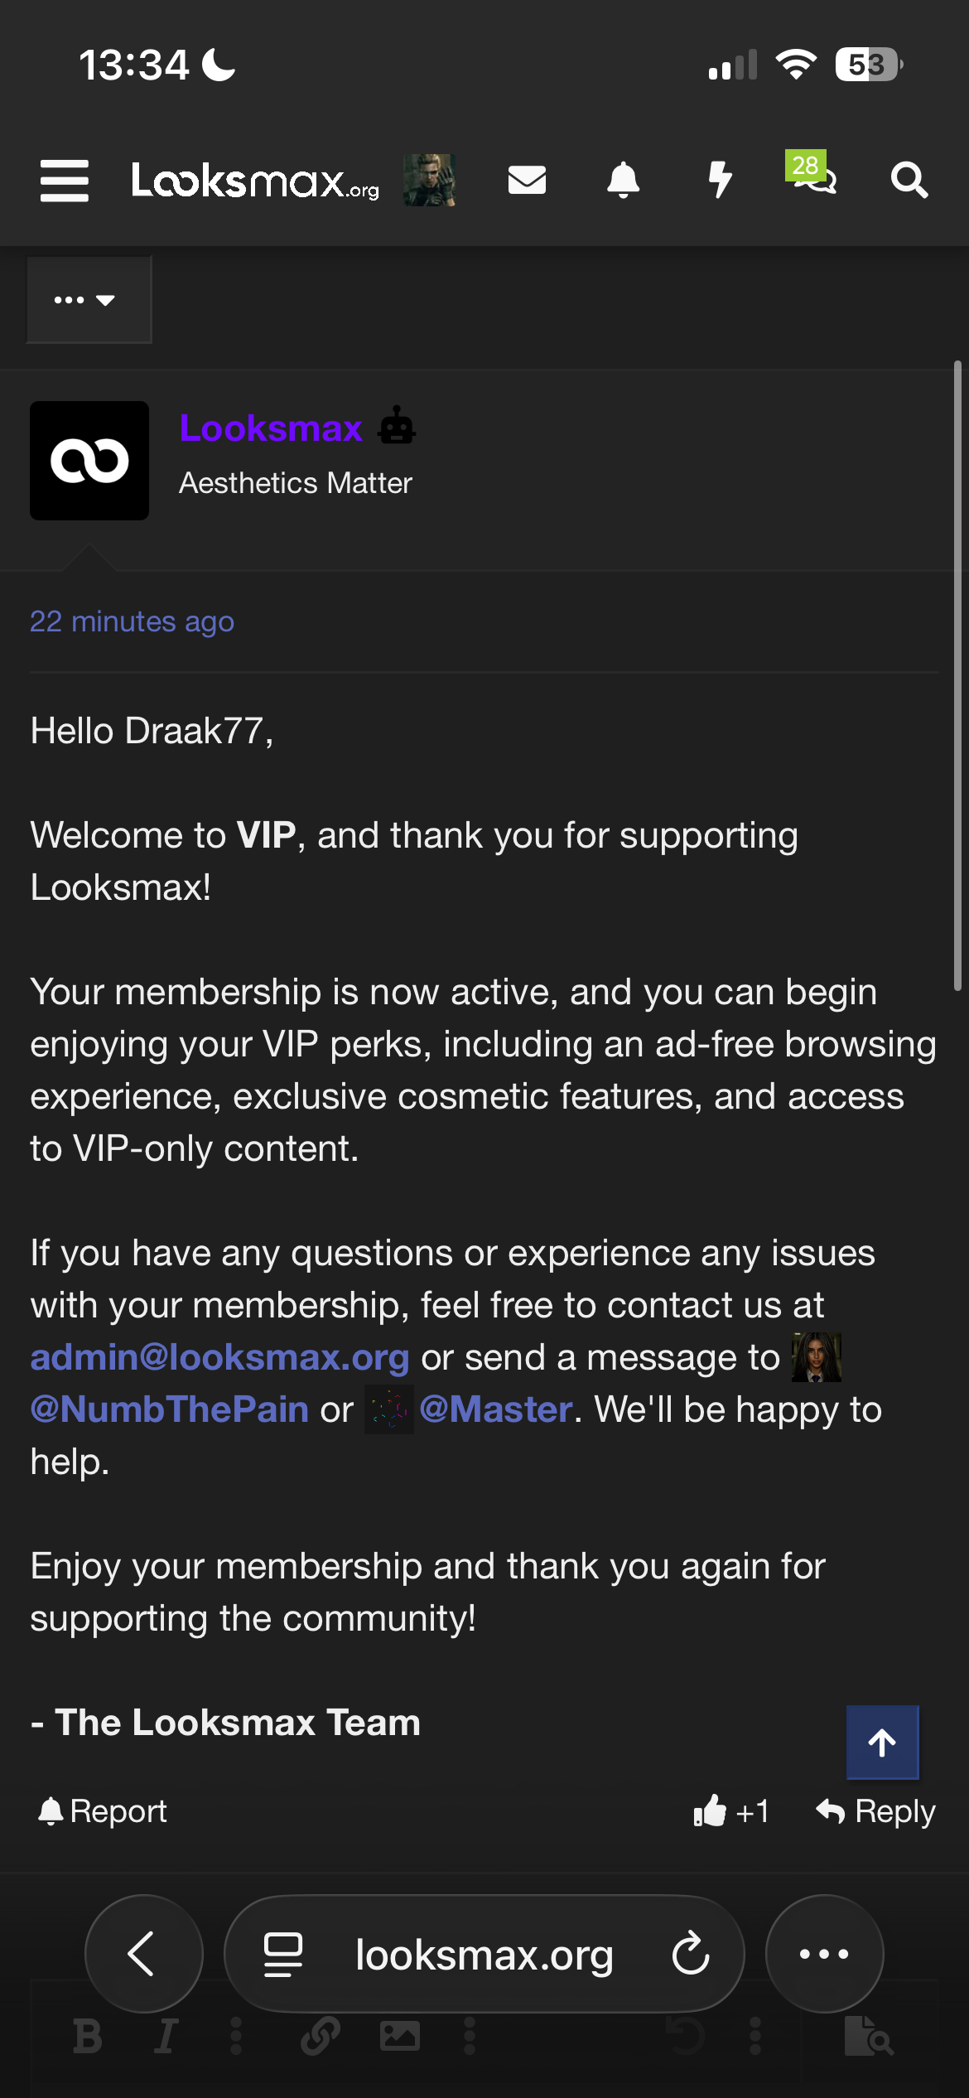969x2098 pixels.
Task: Reply to the welcome message
Action: click(x=876, y=1811)
